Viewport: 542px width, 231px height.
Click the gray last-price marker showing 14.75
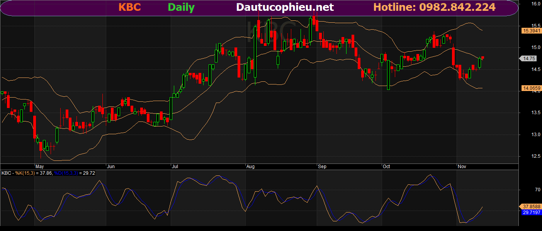tap(529, 59)
